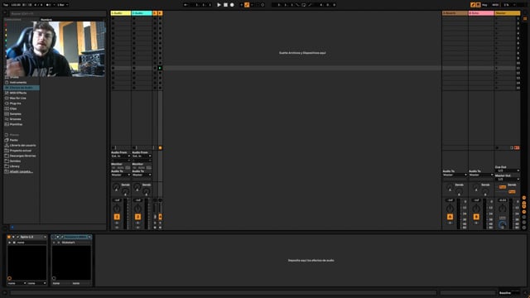Open Samples category in browser
This screenshot has height=298, width=530.
[x=15, y=114]
